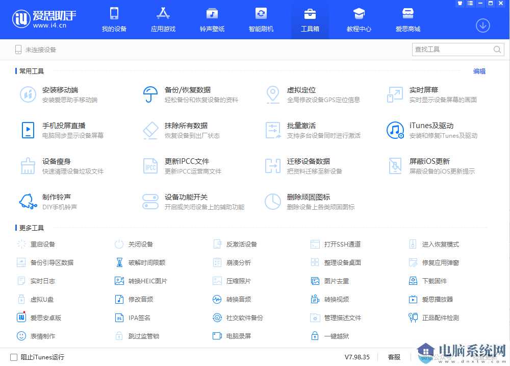Launch 爱思播放器 icon
The width and height of the screenshot is (510, 366).
pyautogui.click(x=413, y=299)
